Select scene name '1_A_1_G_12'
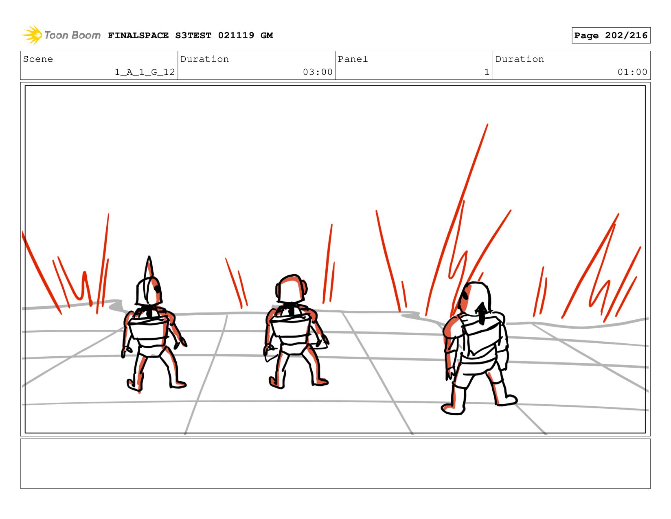 (x=145, y=72)
